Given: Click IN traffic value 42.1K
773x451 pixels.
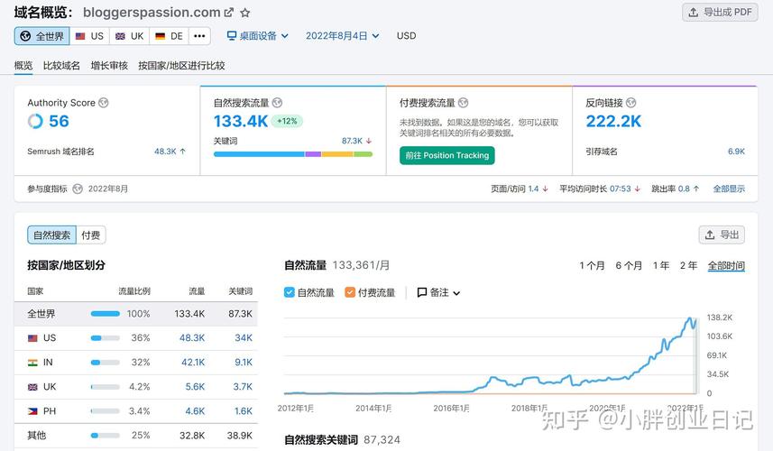Looking at the screenshot, I should click(x=193, y=363).
